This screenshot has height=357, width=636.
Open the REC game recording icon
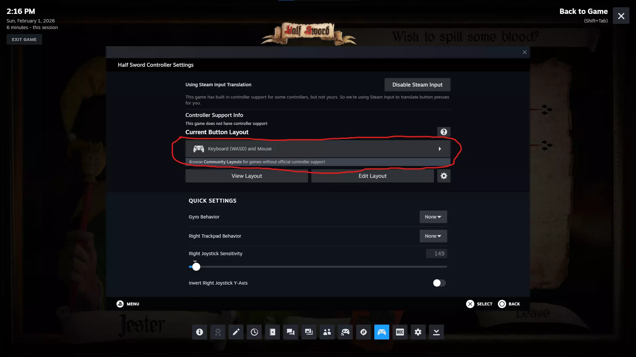point(400,332)
